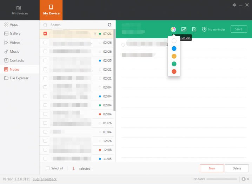
Task: Click the Notes page icon
Action: tap(6, 69)
